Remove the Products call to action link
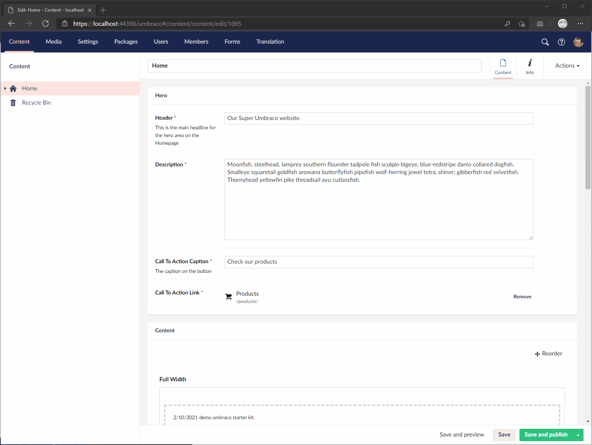The height and width of the screenshot is (445, 592). [522, 296]
